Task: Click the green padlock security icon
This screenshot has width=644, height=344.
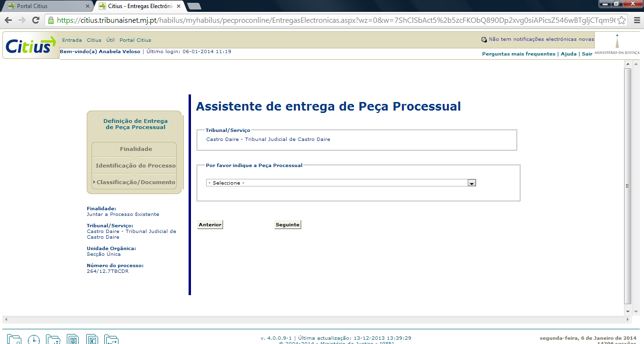Action: [x=51, y=20]
